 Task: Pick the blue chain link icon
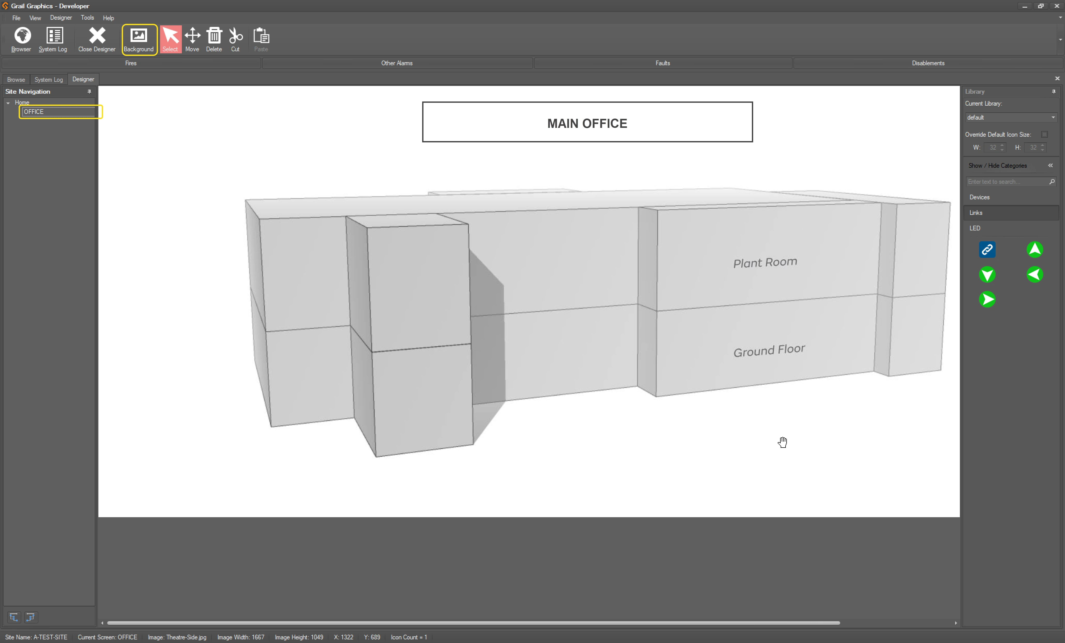click(x=987, y=249)
